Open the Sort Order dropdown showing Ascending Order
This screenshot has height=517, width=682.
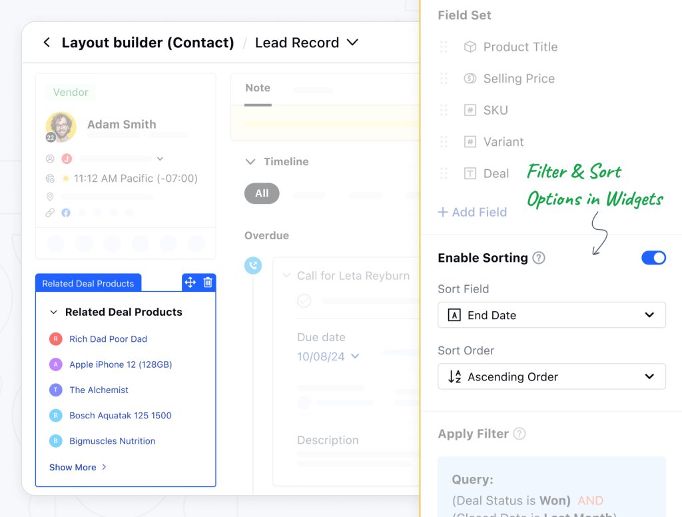pos(551,376)
